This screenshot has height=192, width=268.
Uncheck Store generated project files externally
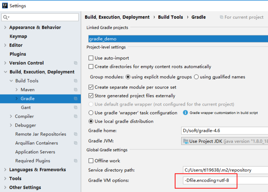tap(91, 96)
